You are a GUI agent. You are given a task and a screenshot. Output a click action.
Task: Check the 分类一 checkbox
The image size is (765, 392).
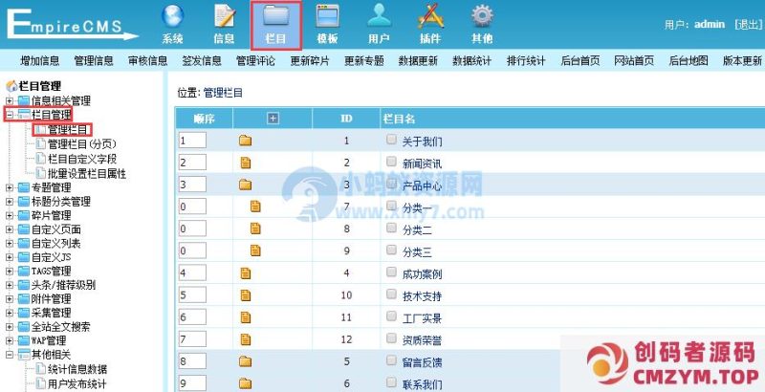point(391,205)
